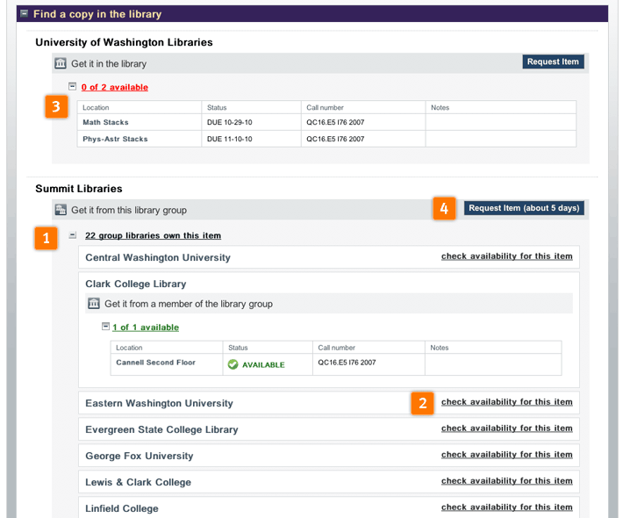Collapse the '0 of 2 available' list
The image size is (630, 518).
click(73, 86)
